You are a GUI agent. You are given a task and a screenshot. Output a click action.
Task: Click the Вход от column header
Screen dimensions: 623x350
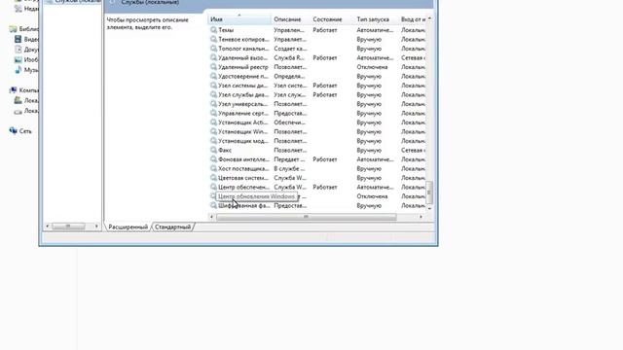tap(413, 19)
